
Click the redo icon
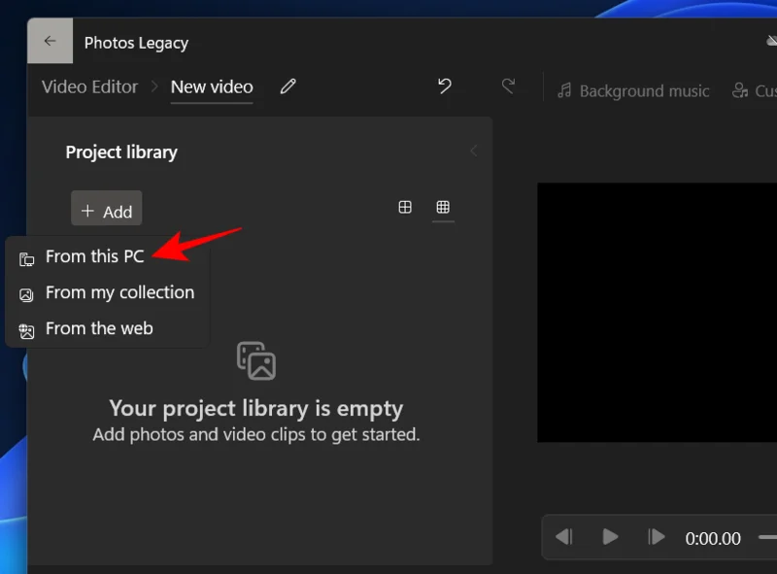click(x=510, y=86)
